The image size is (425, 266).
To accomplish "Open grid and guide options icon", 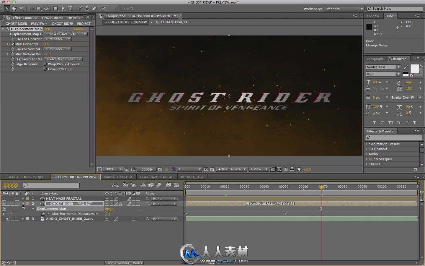I will coord(126,169).
